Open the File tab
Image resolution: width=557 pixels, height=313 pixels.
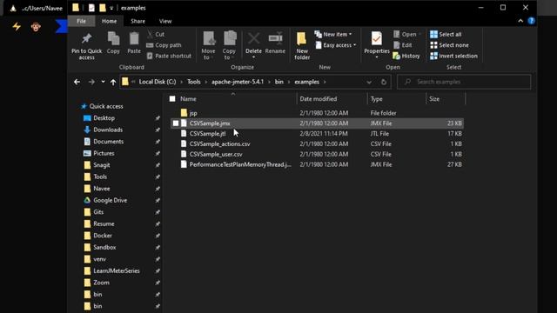81,21
